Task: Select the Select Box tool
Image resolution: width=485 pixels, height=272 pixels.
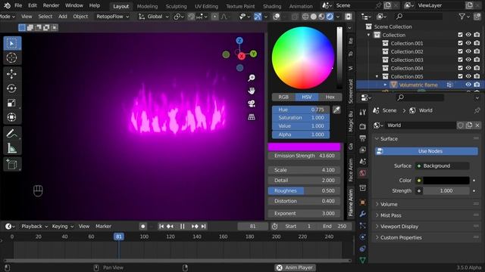Action: coord(12,44)
